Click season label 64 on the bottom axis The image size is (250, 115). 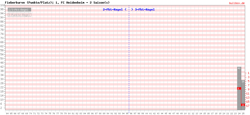click(7, 113)
